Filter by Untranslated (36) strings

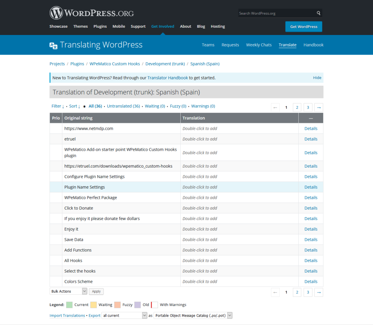[x=123, y=106]
